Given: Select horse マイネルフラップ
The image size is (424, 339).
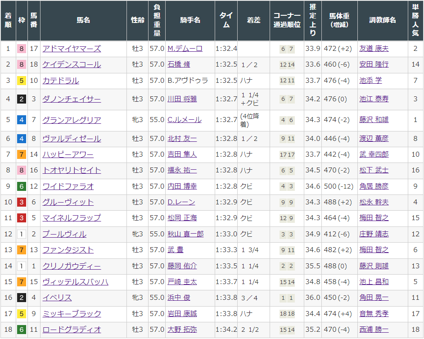Looking at the screenshot, I should 72,218.
